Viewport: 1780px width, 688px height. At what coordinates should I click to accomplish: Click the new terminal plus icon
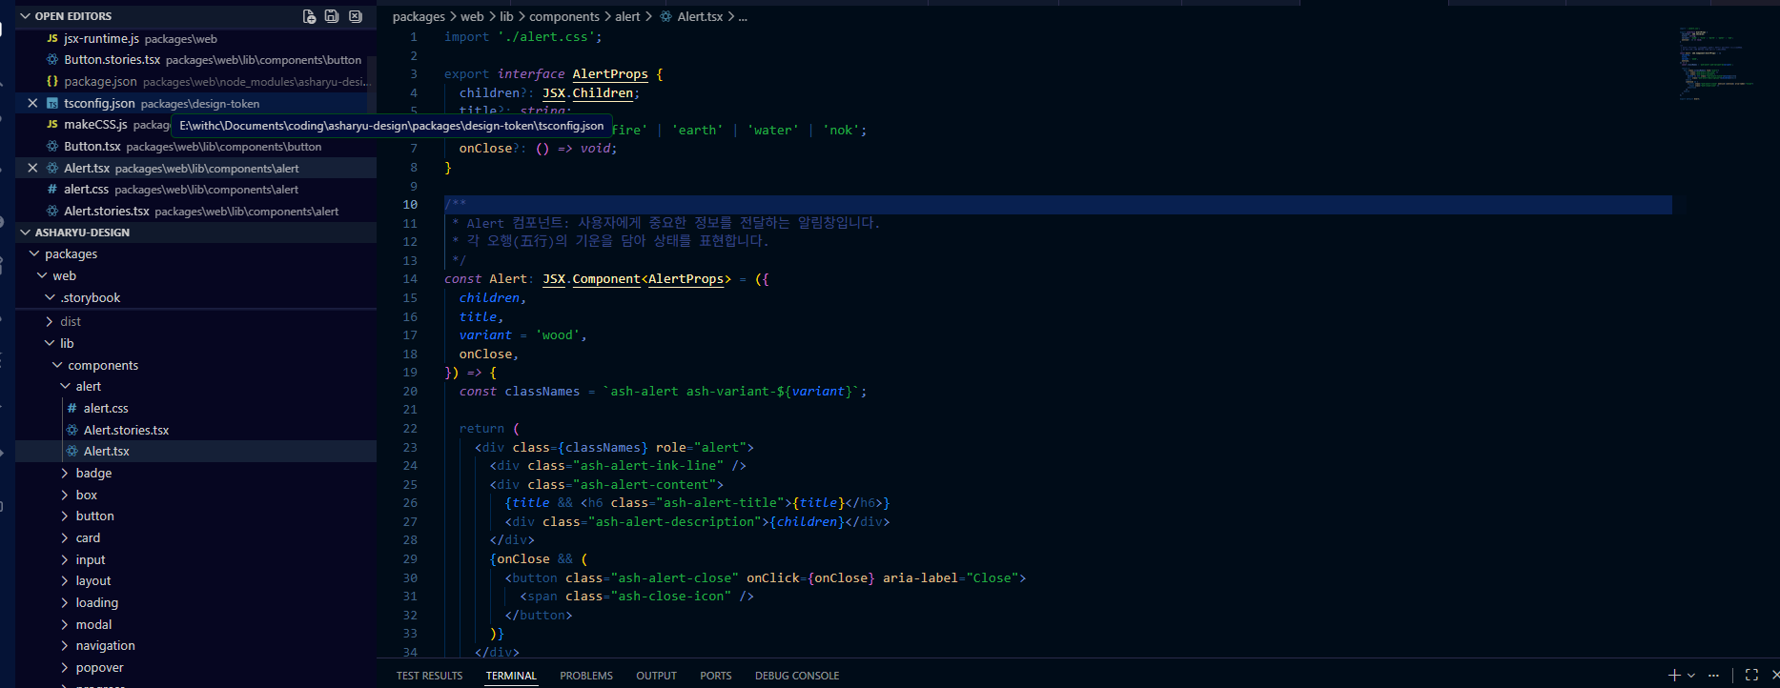(x=1674, y=675)
